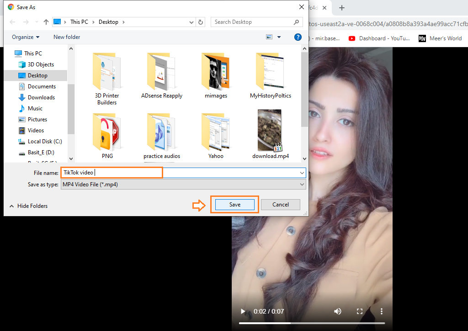Select This PC in navigation tree

[x=33, y=53]
